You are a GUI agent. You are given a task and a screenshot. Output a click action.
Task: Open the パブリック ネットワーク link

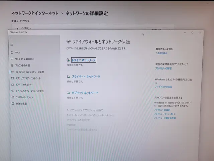point(85,93)
